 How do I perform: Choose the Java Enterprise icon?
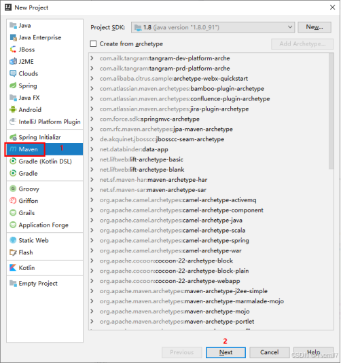(x=13, y=37)
